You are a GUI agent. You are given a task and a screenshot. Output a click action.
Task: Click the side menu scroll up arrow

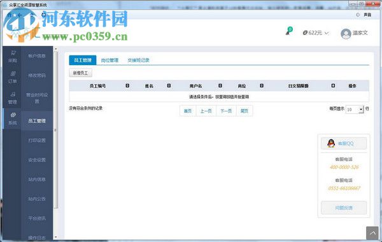pos(55,49)
